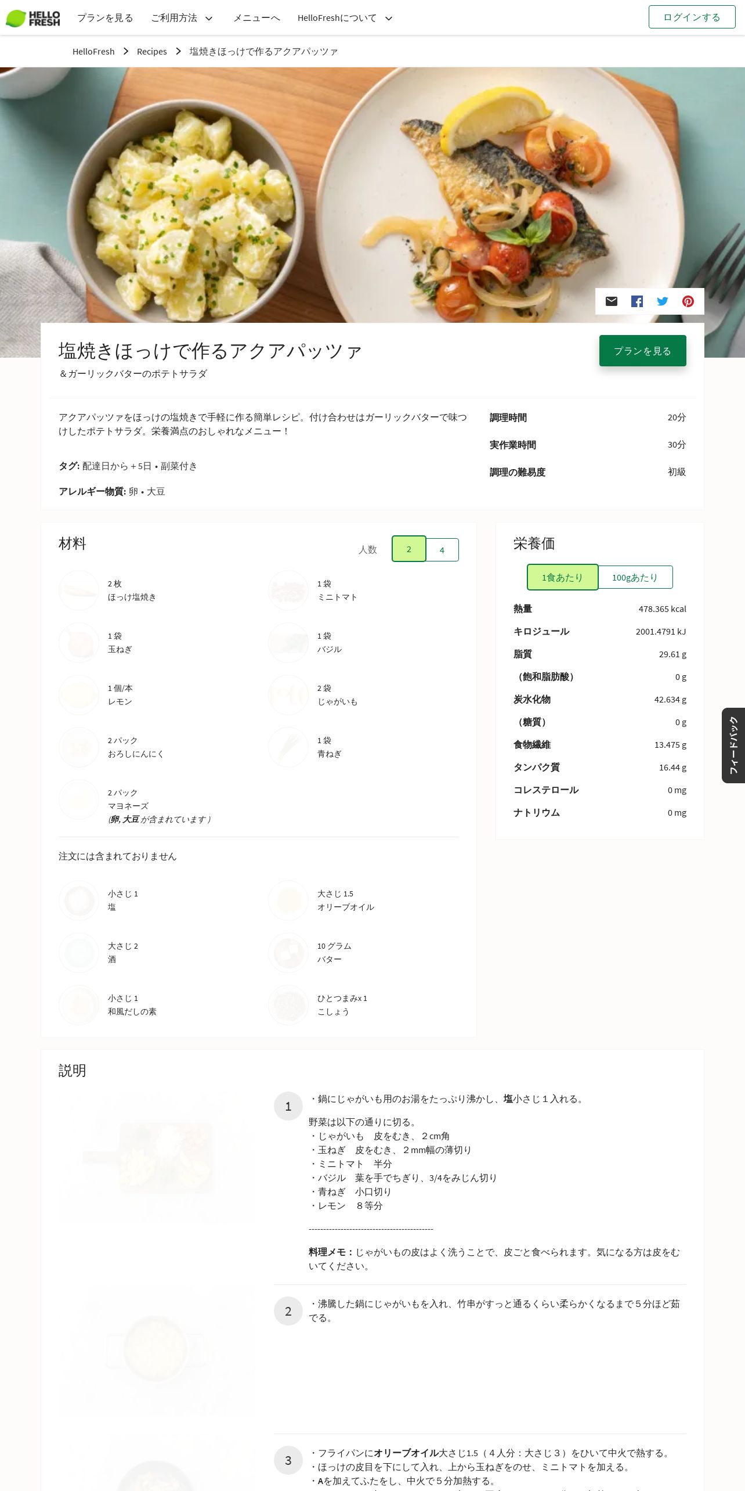
Task: Click the 酒 ingredient image
Action: (x=79, y=953)
